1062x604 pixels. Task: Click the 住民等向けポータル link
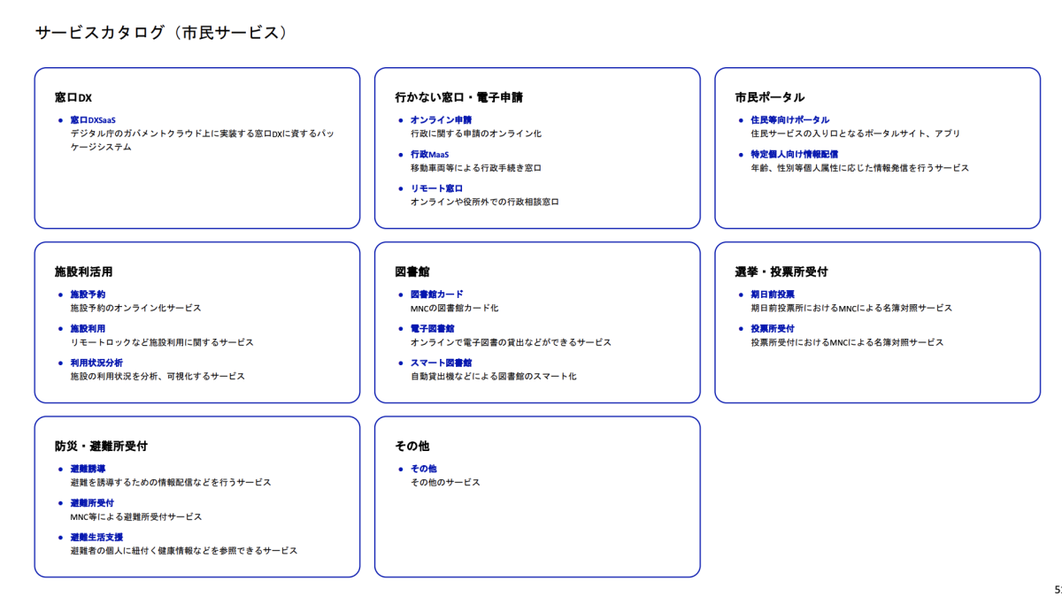coord(789,119)
